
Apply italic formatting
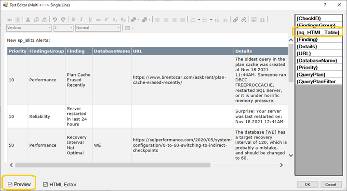81,20
